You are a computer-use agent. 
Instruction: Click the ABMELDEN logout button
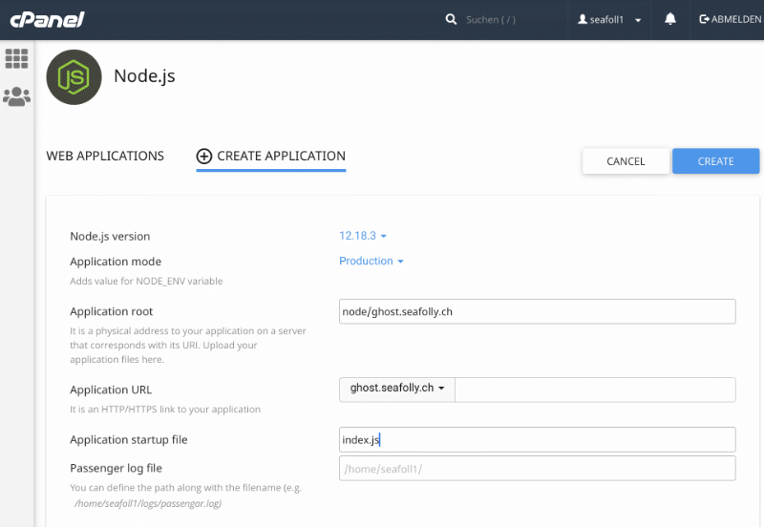coord(730,19)
